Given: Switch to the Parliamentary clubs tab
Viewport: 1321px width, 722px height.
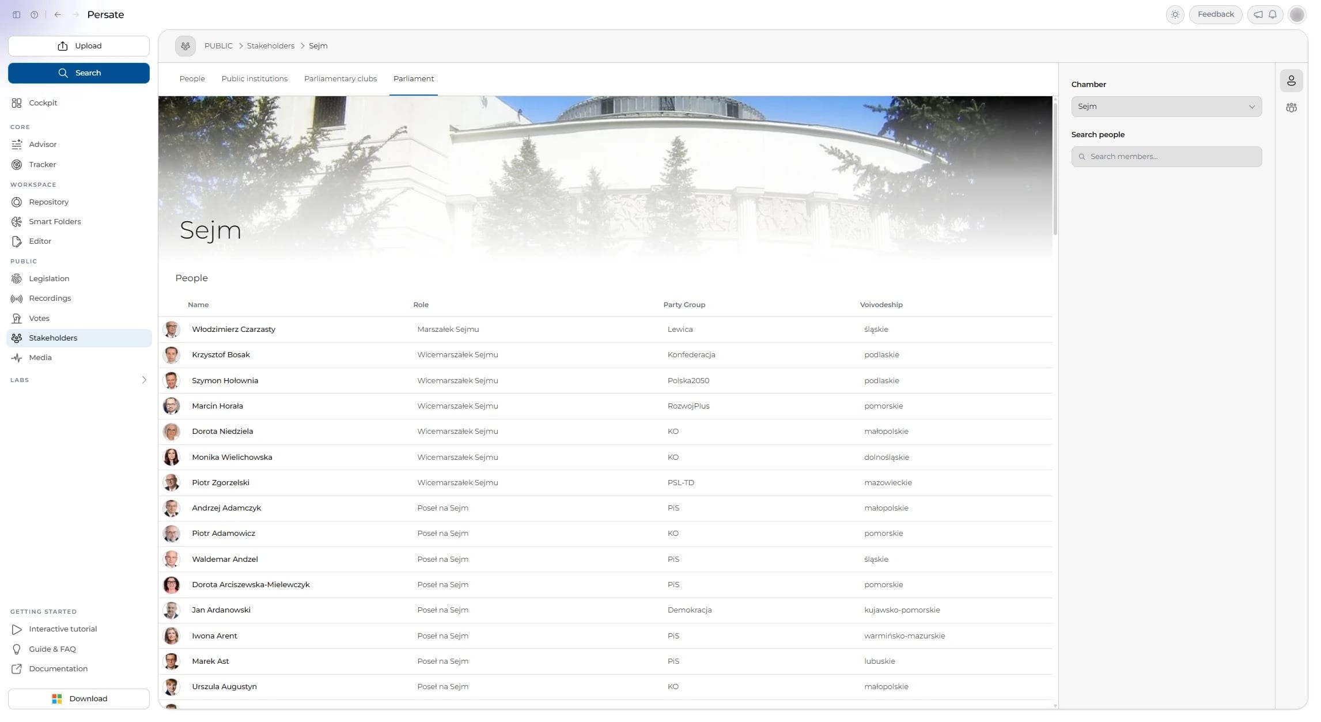Looking at the screenshot, I should click(x=340, y=79).
